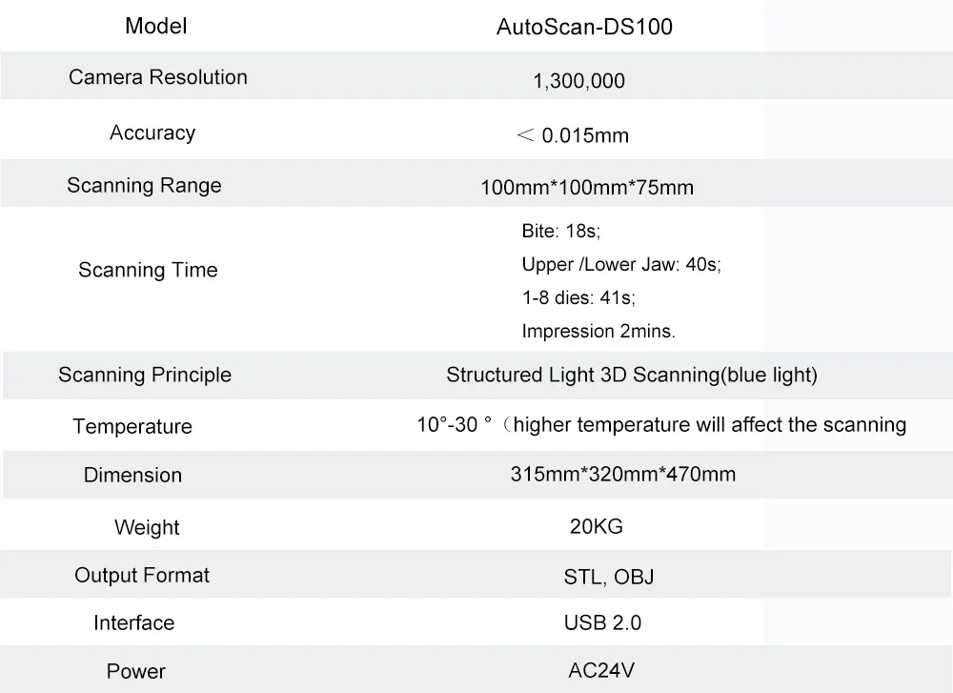Click the Temperature row label

point(132,426)
